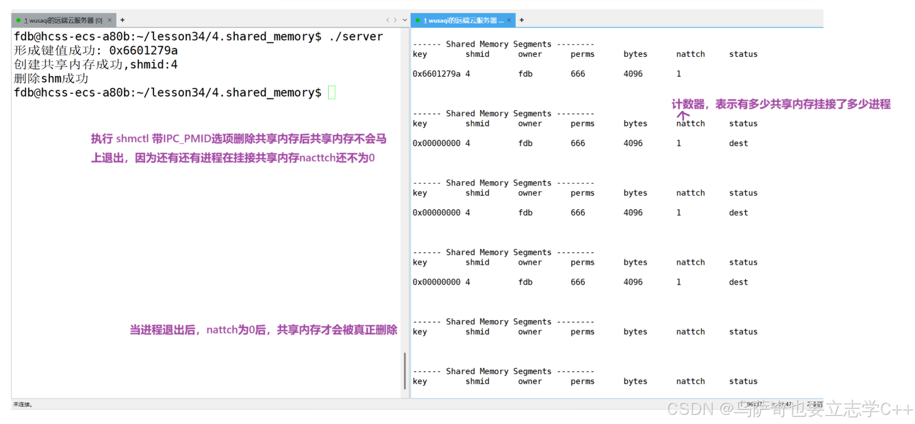The width and height of the screenshot is (915, 424).
Task: Open the tab list dropdown chevron
Action: click(404, 20)
